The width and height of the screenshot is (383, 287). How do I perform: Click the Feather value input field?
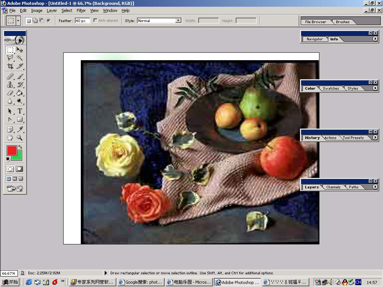[82, 21]
